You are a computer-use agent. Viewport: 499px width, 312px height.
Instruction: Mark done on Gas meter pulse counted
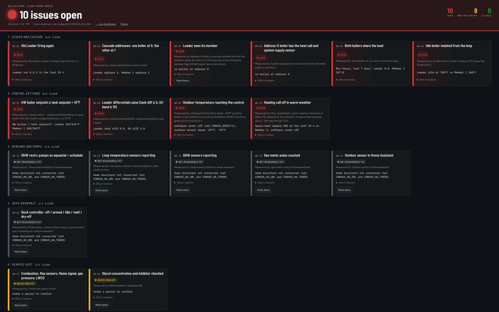264,190
